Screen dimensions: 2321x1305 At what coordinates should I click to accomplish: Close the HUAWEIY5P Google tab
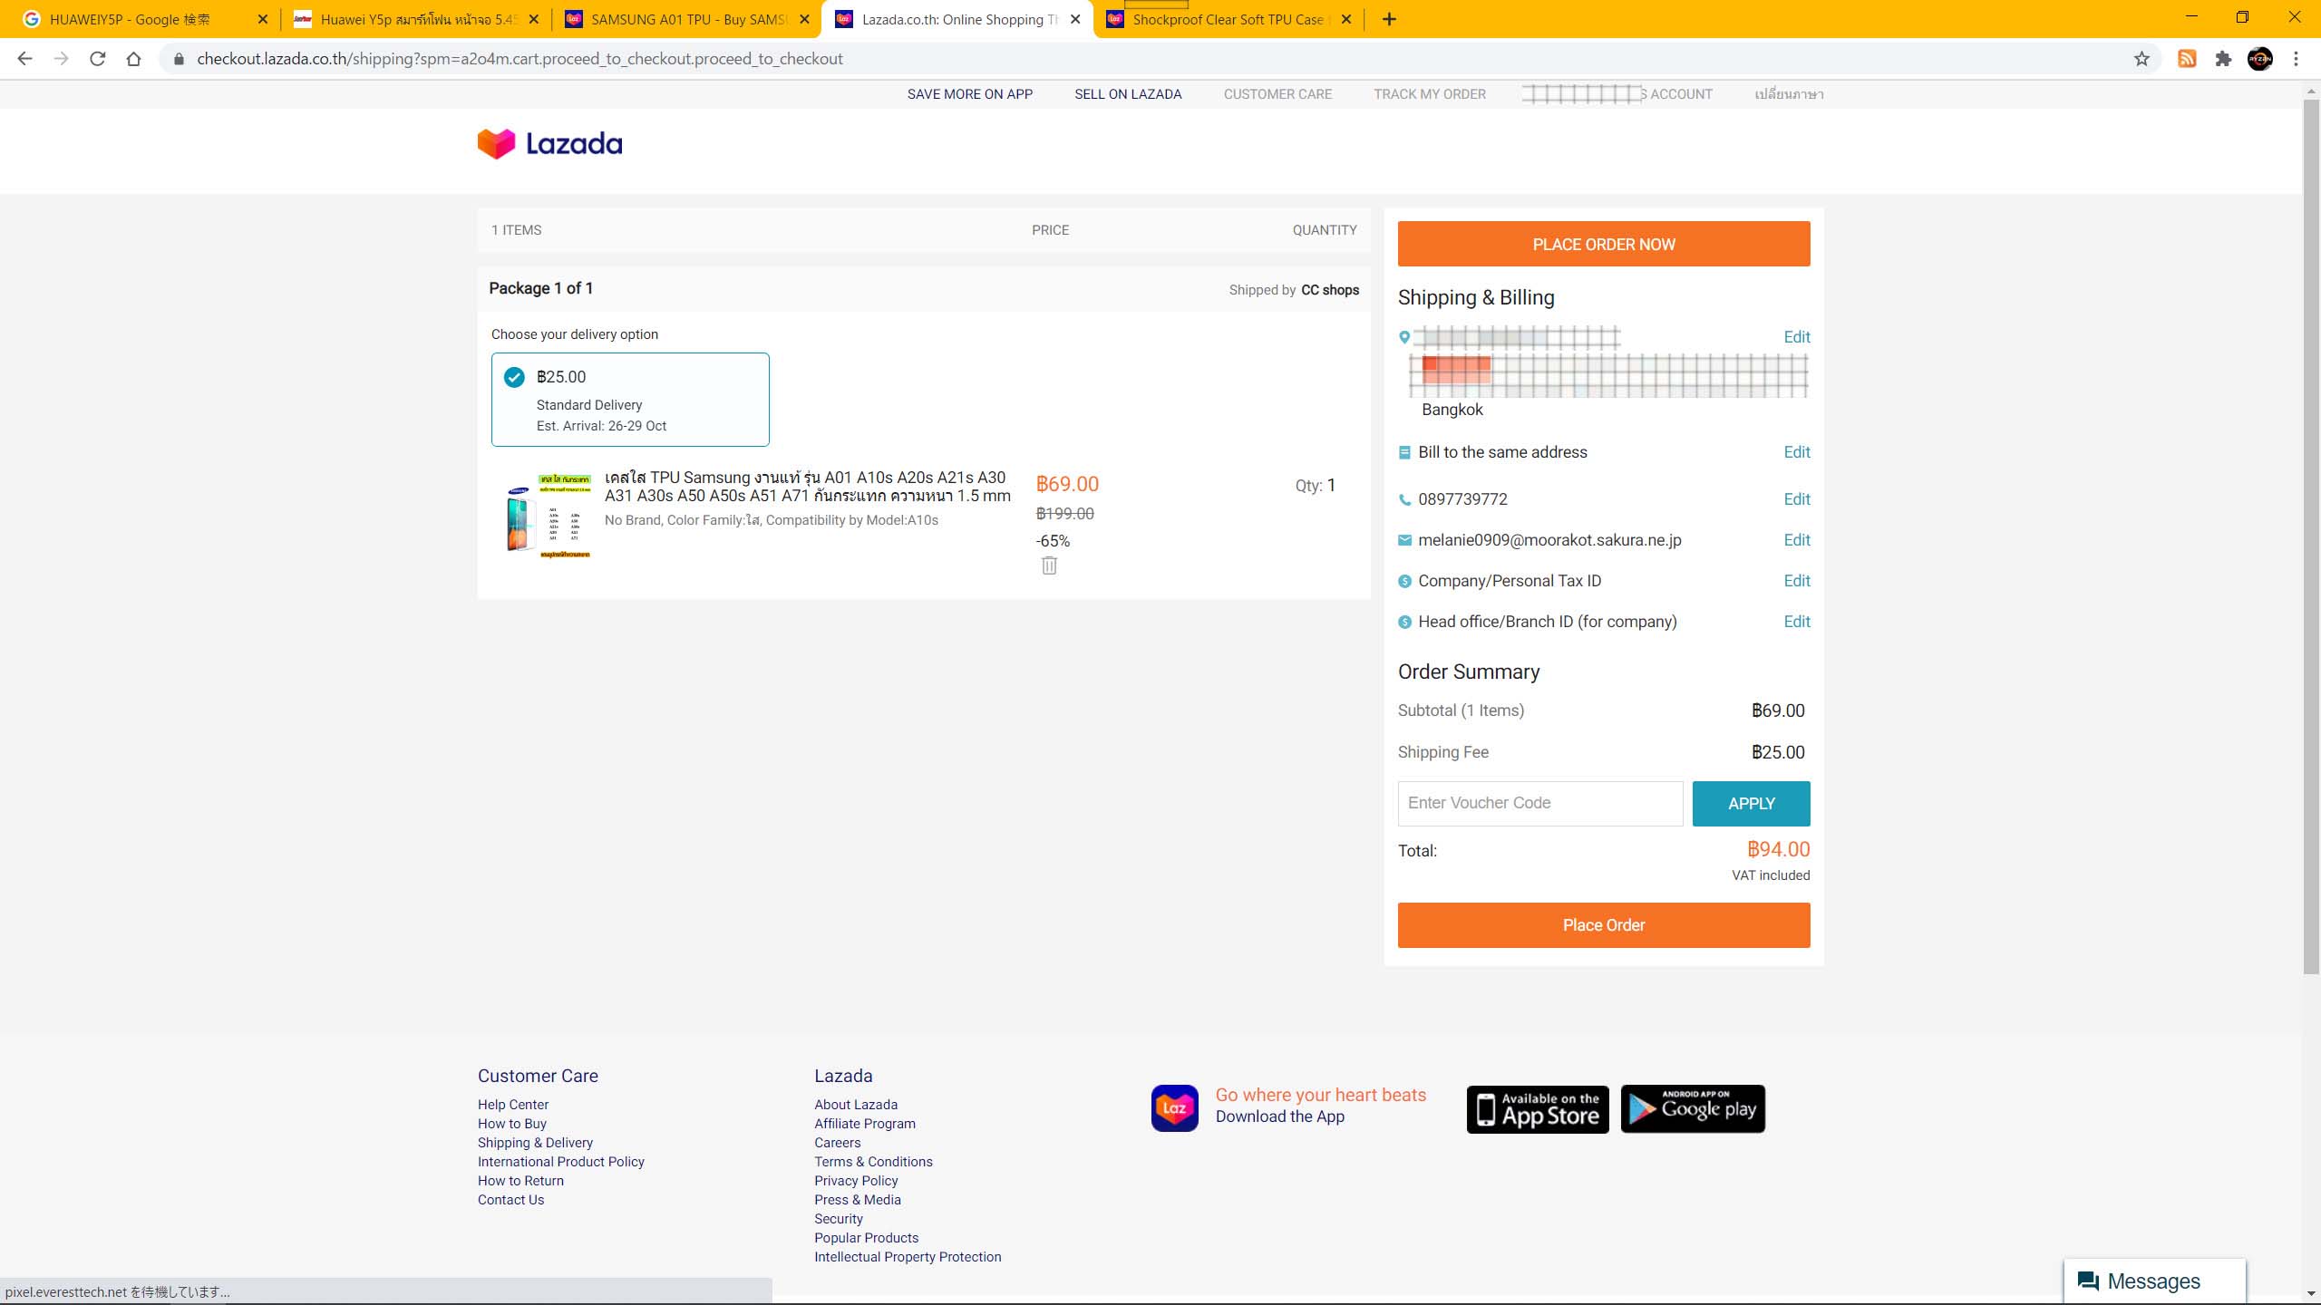(263, 19)
